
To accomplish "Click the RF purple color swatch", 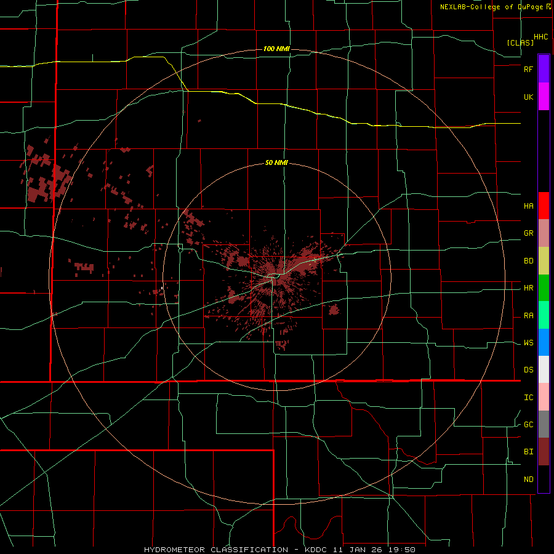I will pos(544,69).
